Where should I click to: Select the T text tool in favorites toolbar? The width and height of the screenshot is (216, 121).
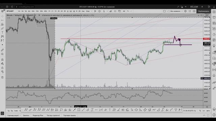point(110,110)
